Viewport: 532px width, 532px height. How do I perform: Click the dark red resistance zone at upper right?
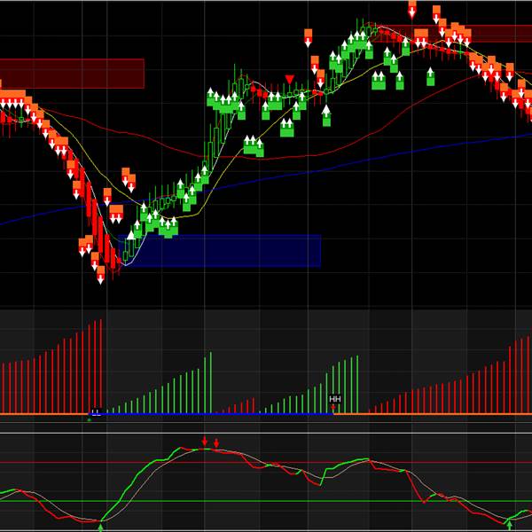pos(451,34)
